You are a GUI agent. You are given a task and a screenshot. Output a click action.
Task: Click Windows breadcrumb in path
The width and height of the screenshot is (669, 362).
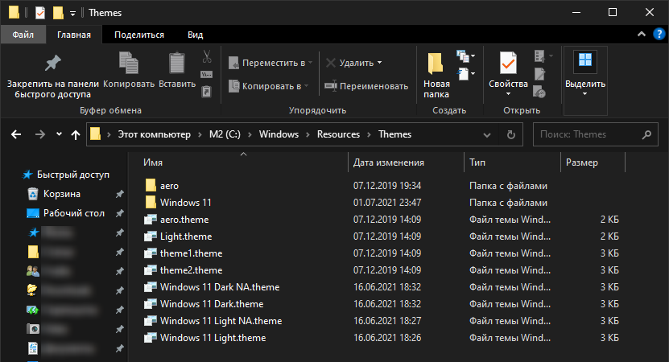coord(279,134)
